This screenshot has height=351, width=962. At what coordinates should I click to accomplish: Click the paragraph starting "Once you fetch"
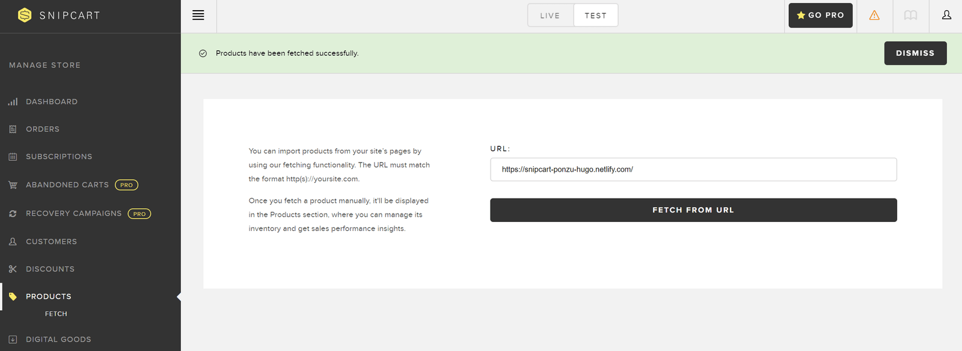click(x=339, y=215)
